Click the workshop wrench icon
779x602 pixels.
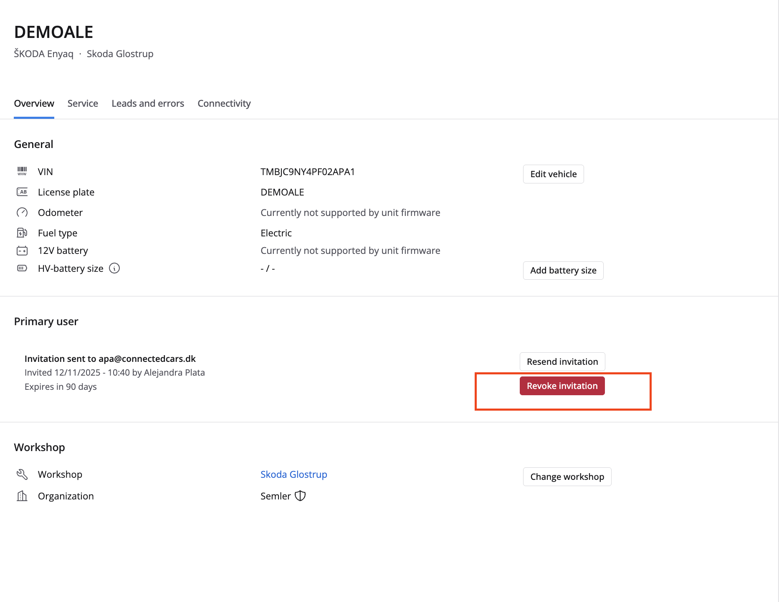(22, 474)
